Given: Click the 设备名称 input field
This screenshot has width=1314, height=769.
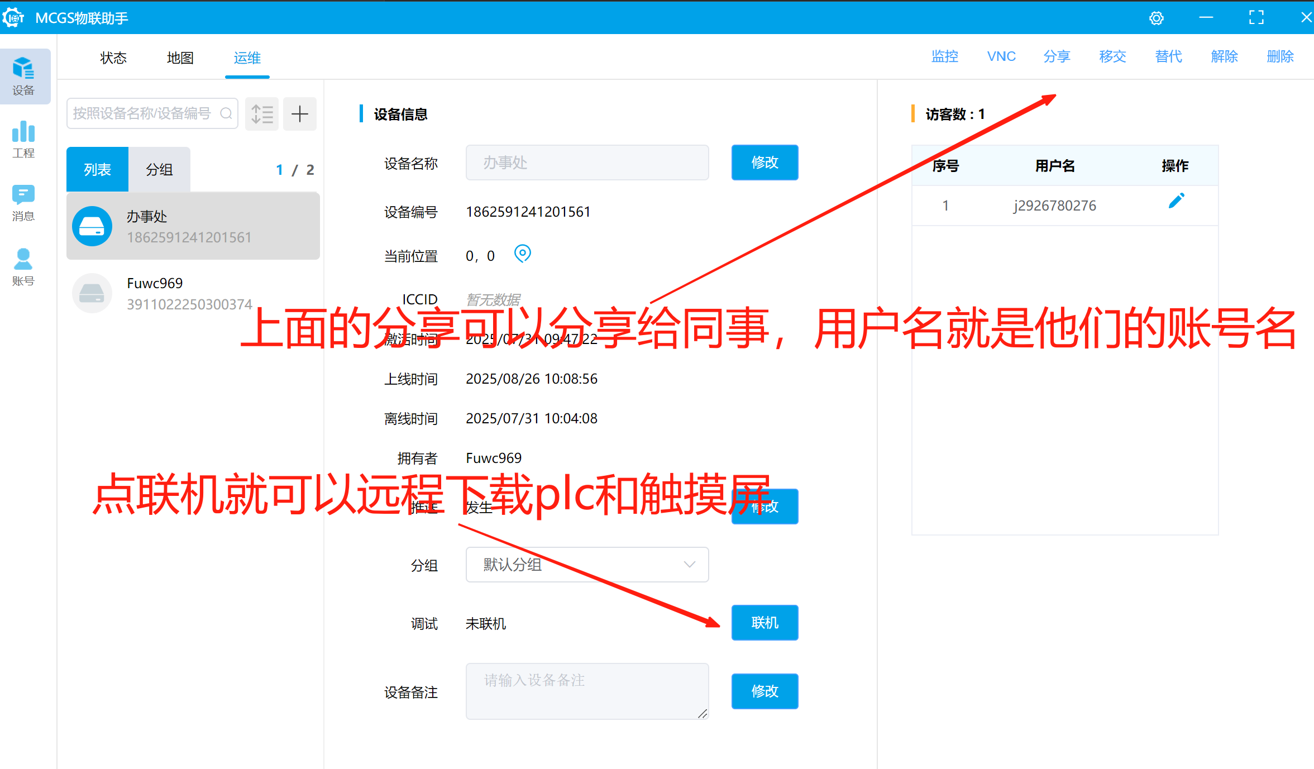Looking at the screenshot, I should (587, 163).
